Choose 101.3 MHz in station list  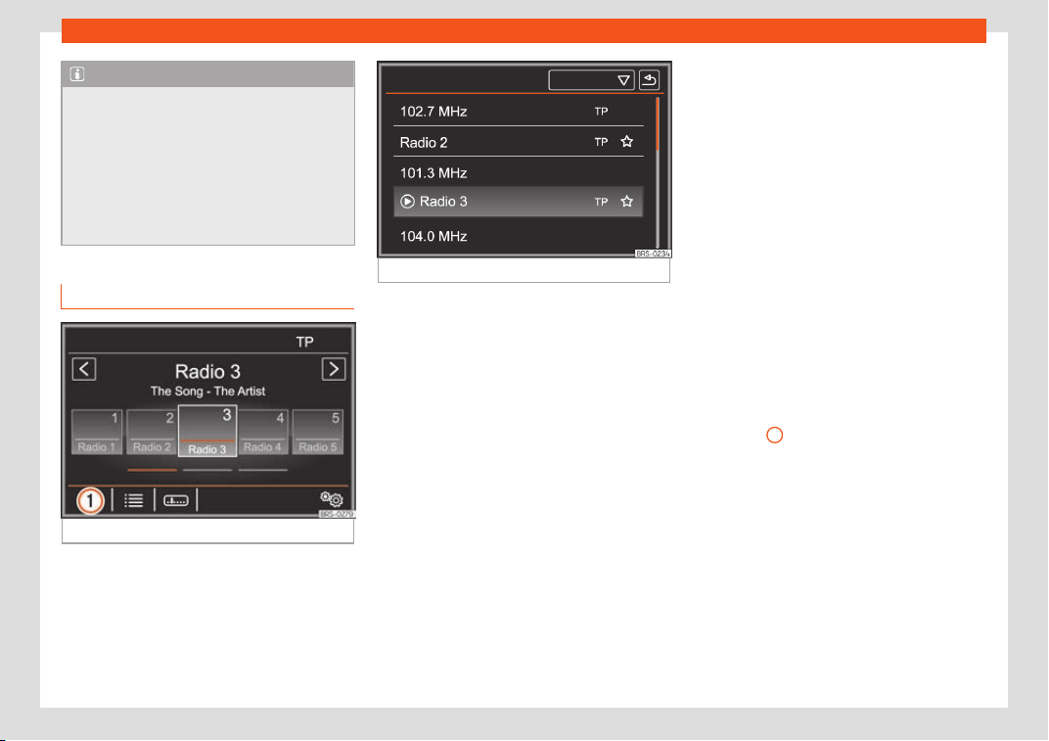coord(519,172)
